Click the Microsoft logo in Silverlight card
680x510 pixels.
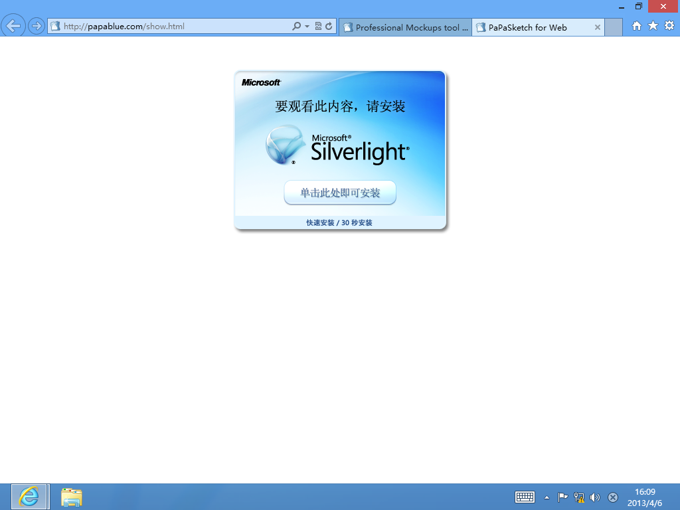pos(261,82)
